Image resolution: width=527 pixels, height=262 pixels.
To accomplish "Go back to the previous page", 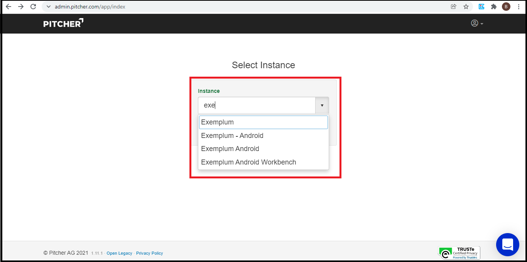I will [x=8, y=7].
